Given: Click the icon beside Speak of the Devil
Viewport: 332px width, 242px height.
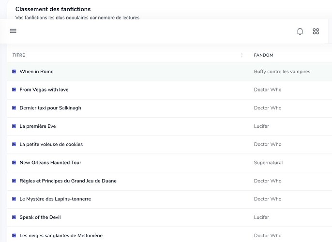Looking at the screenshot, I should click(x=14, y=217).
